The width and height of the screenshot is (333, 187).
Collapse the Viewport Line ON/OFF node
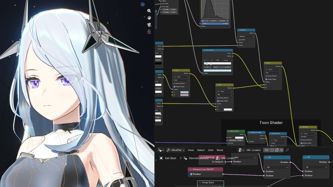(191, 169)
